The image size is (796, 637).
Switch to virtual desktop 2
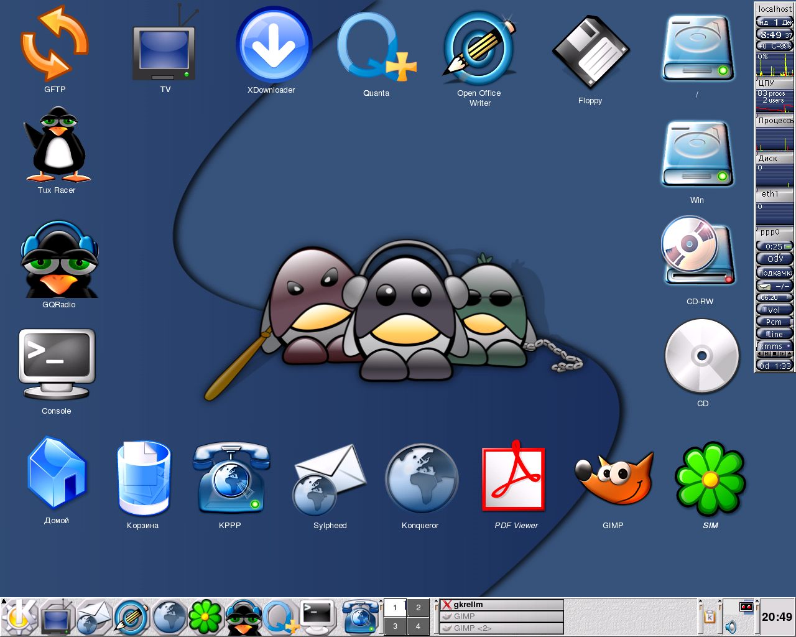click(x=419, y=608)
